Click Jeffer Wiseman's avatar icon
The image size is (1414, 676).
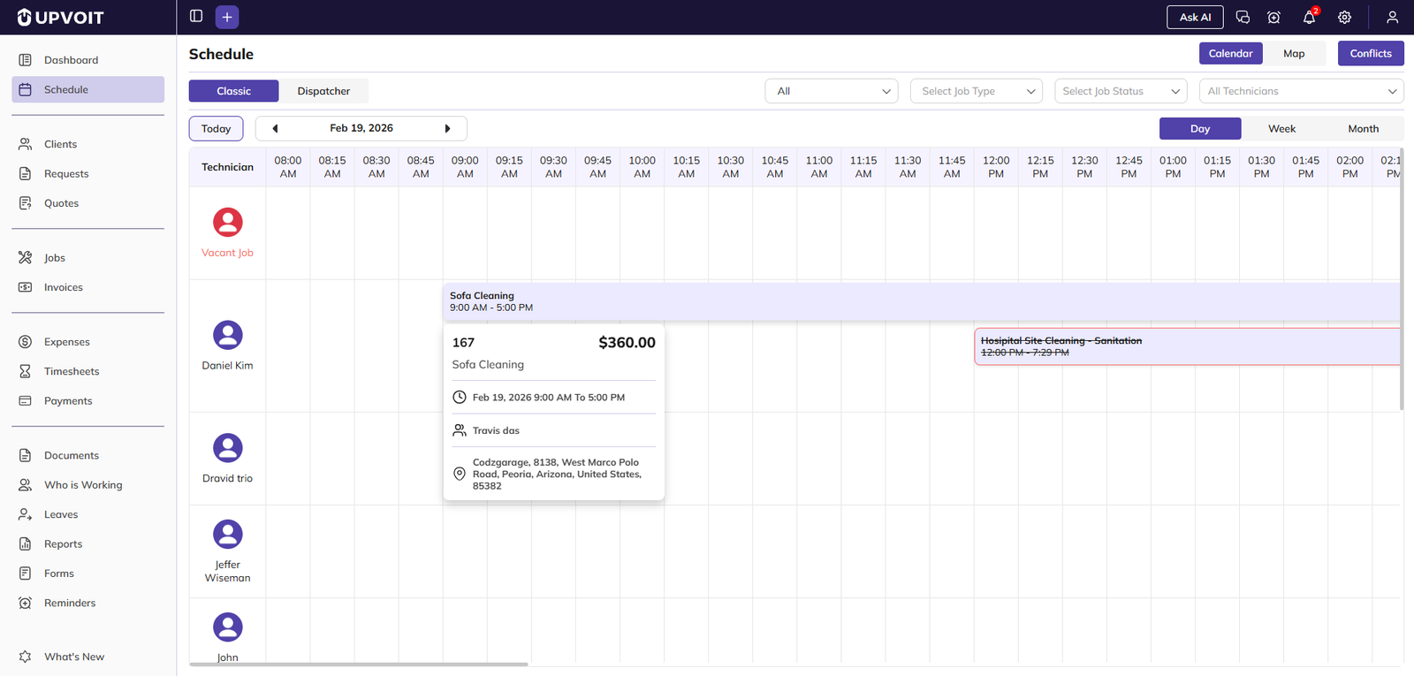pos(227,535)
